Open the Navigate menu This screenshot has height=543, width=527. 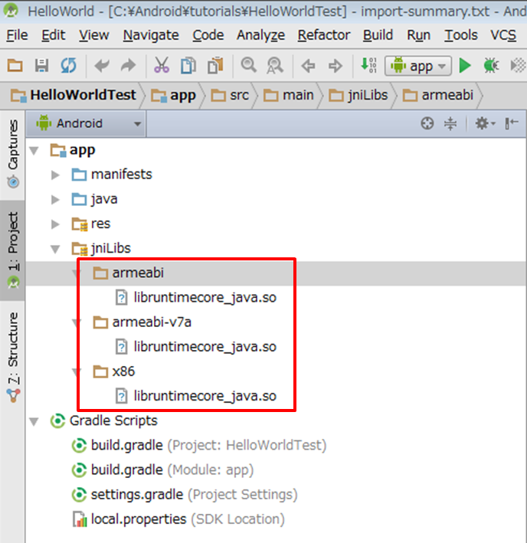coord(151,35)
